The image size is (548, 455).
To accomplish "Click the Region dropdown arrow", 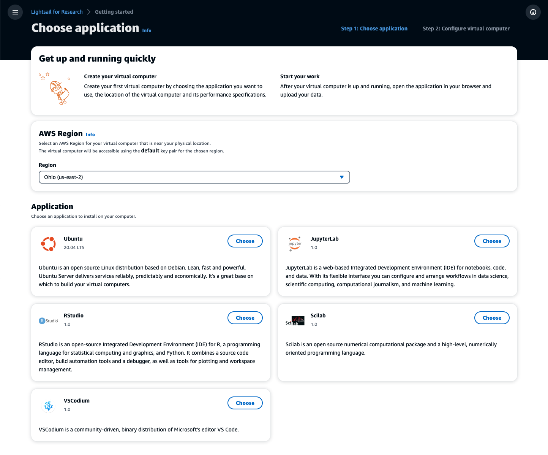I will (342, 177).
